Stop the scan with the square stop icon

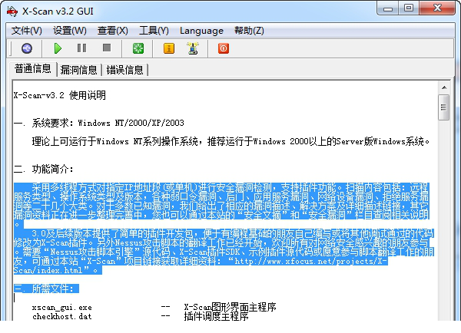coord(107,48)
